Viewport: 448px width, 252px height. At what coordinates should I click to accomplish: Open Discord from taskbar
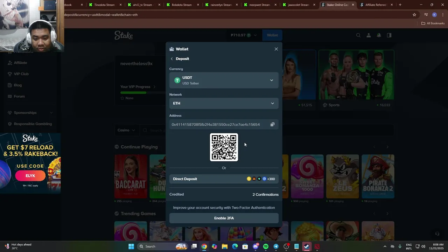(x=255, y=246)
